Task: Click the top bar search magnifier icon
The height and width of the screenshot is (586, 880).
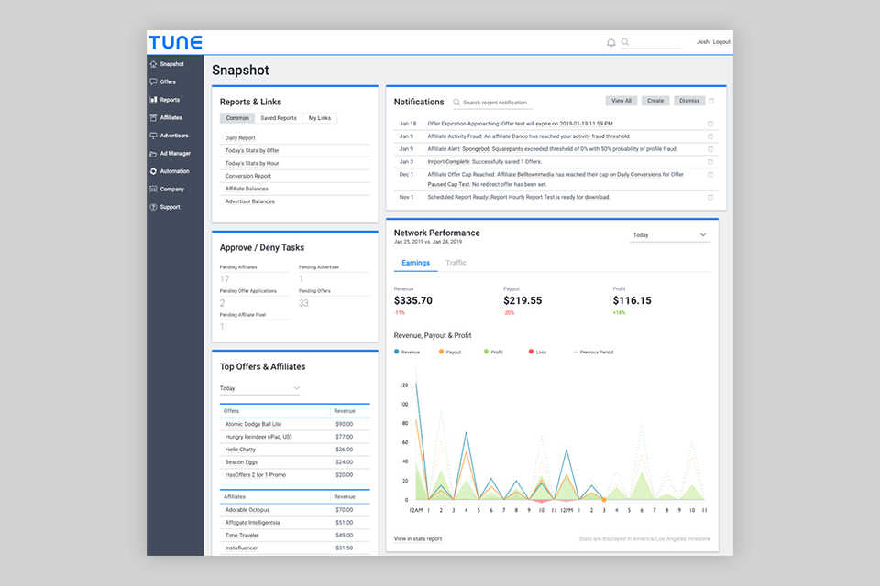Action: (624, 42)
